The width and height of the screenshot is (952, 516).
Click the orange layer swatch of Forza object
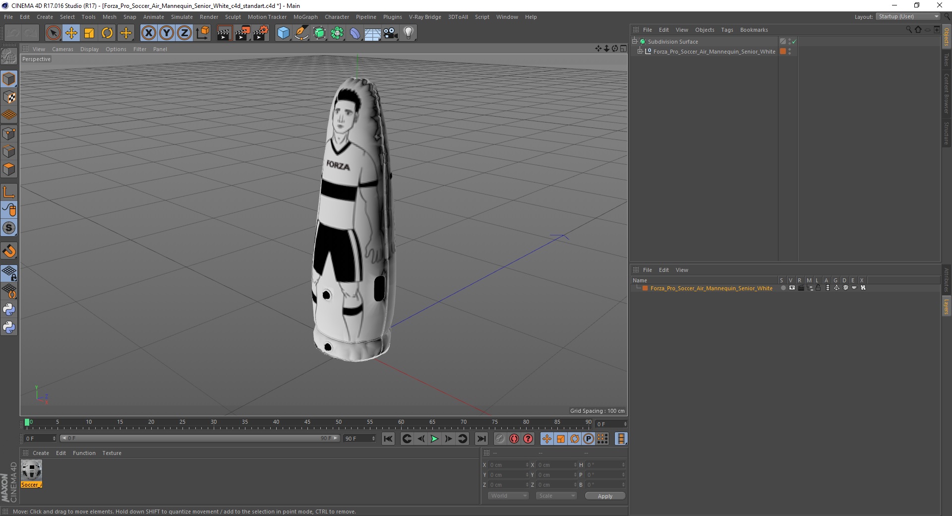[783, 51]
